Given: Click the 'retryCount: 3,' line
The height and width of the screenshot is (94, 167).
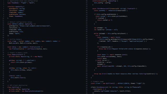Looking at the screenshot, I should pyautogui.click(x=15, y=28).
